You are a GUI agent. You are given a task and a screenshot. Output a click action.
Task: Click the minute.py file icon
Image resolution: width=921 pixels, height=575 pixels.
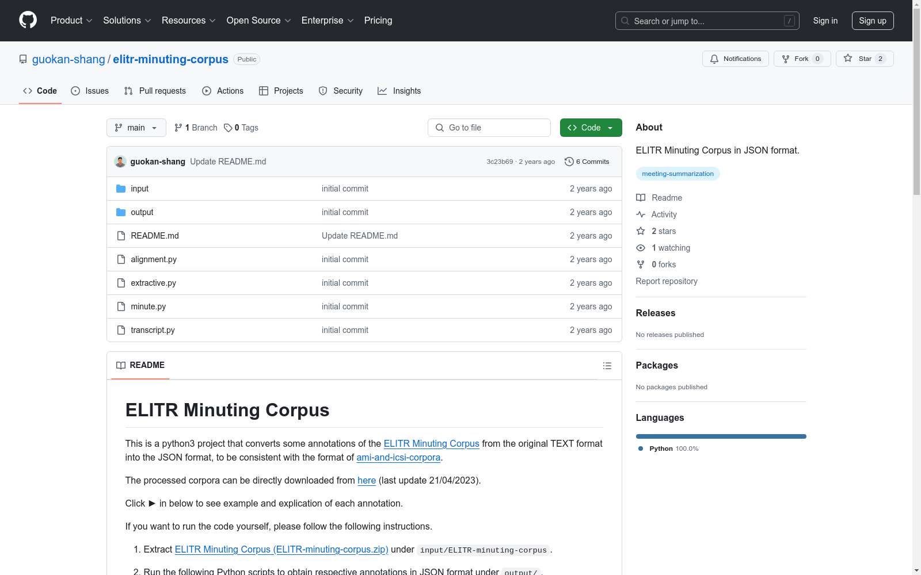[121, 306]
